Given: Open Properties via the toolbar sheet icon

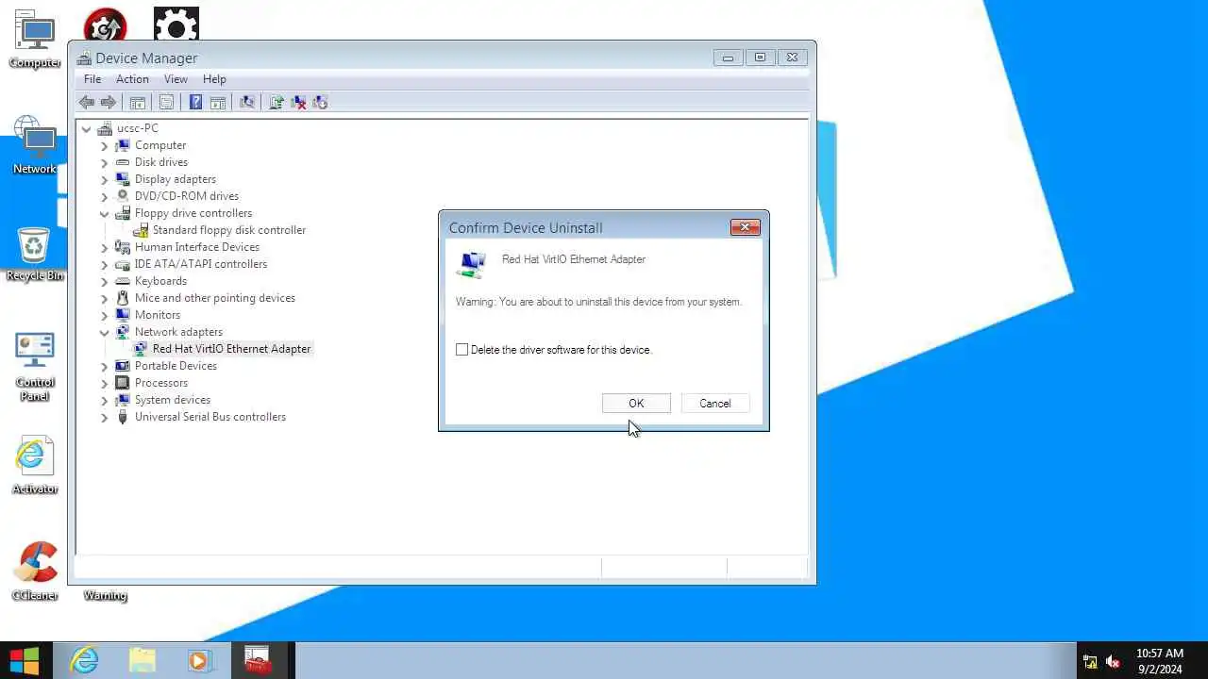Looking at the screenshot, I should tap(166, 102).
